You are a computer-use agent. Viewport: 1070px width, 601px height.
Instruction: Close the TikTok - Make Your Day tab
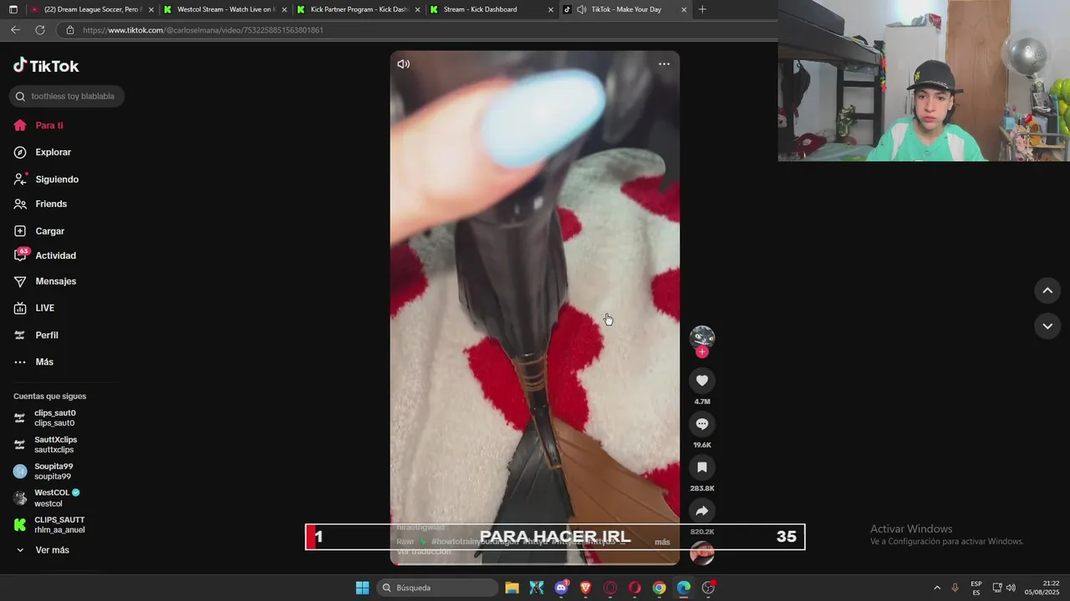tap(684, 10)
